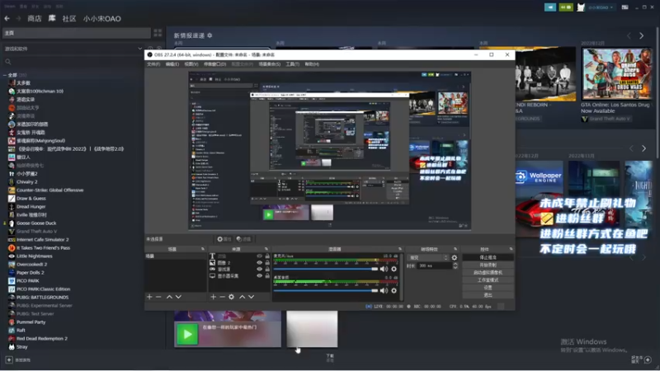Screen dimensions: 660x371
Task: Add a scene with the scenes plus button
Action: 149,297
